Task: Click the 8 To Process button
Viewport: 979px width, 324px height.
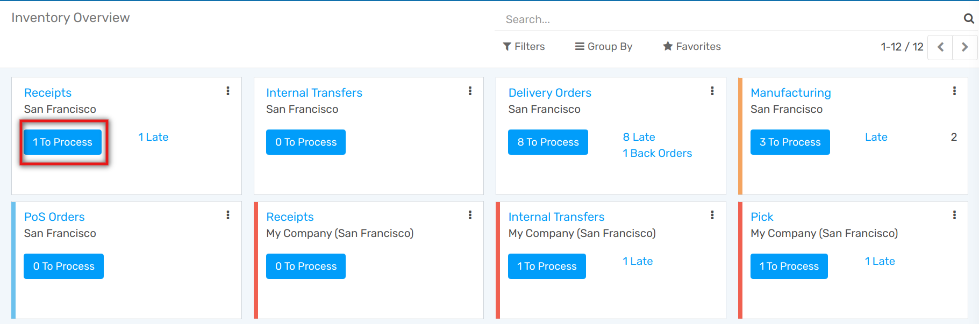Action: pyautogui.click(x=548, y=142)
